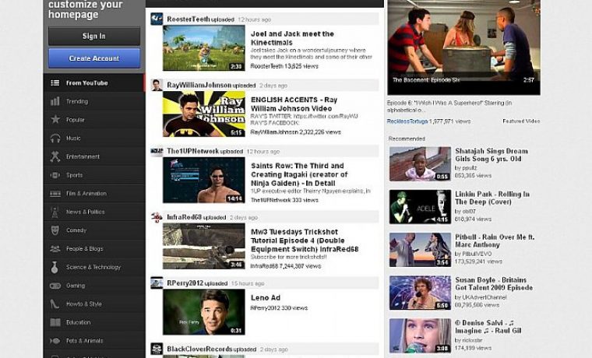Click the Create Account button
Image resolution: width=592 pixels, height=358 pixels.
pyautogui.click(x=94, y=58)
